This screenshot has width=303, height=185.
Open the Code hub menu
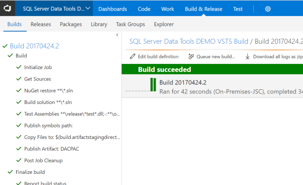coord(144,9)
